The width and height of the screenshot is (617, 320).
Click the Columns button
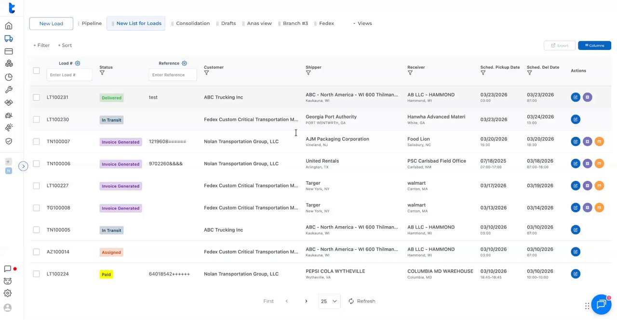pyautogui.click(x=594, y=45)
